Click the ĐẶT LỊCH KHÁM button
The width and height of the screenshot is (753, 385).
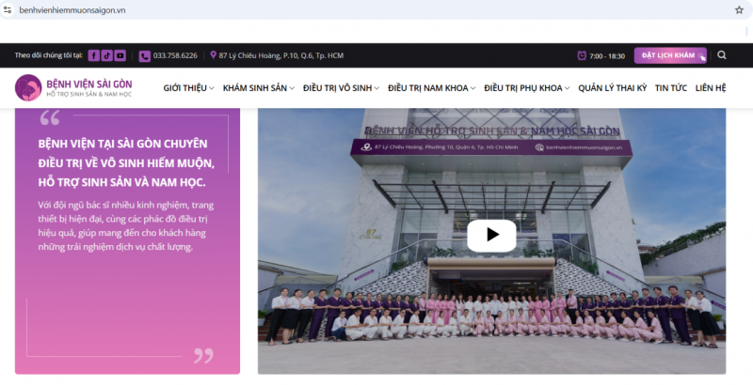coord(670,55)
